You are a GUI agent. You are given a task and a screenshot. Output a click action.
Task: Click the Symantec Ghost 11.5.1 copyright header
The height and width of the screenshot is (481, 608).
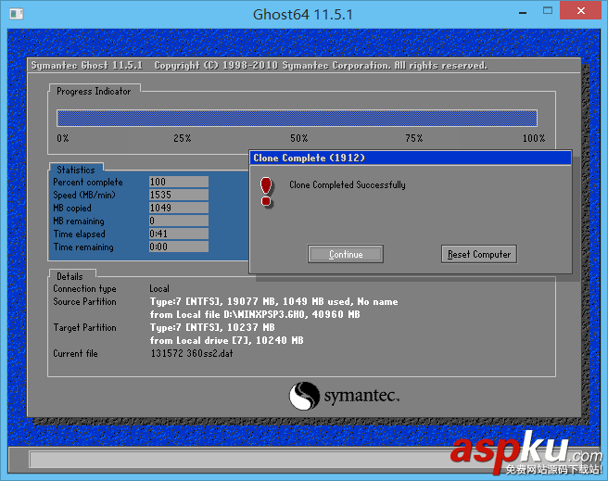point(259,65)
